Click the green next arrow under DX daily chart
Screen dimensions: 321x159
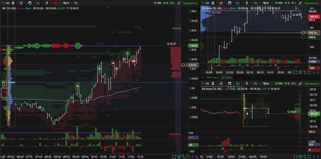pos(318,72)
